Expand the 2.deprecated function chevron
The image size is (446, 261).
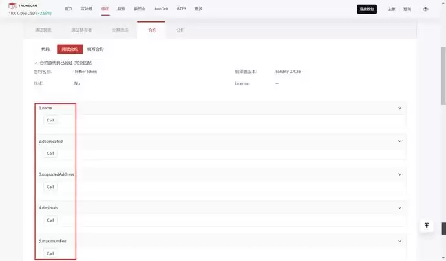[x=399, y=141]
